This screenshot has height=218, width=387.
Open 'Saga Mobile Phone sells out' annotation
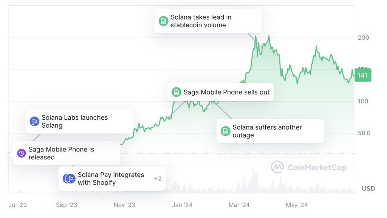[226, 92]
